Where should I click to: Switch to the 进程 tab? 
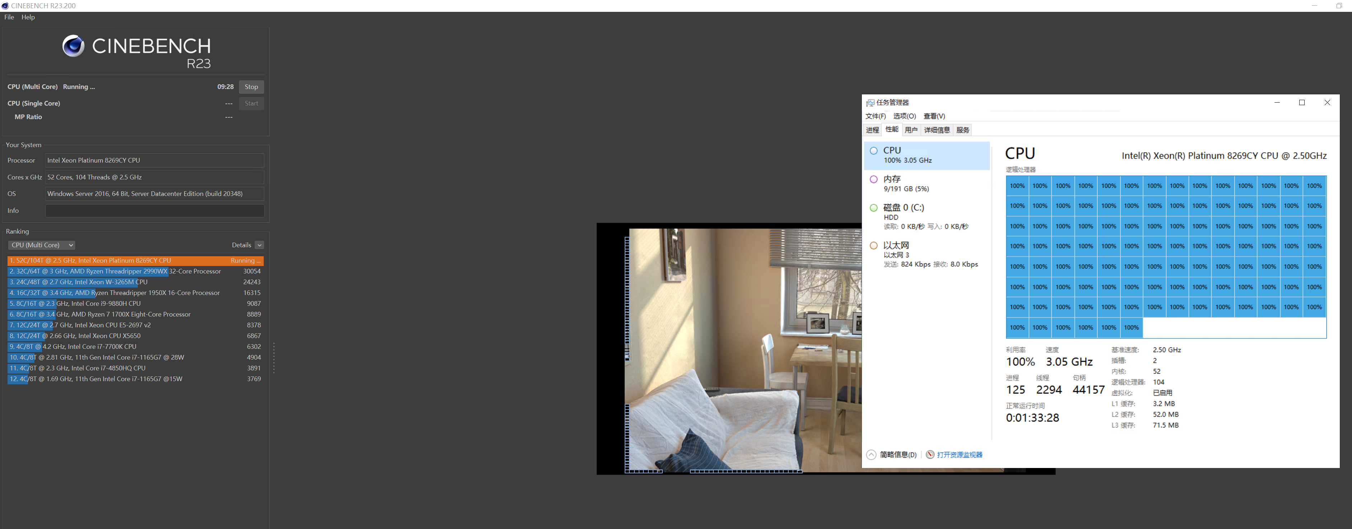(x=872, y=130)
